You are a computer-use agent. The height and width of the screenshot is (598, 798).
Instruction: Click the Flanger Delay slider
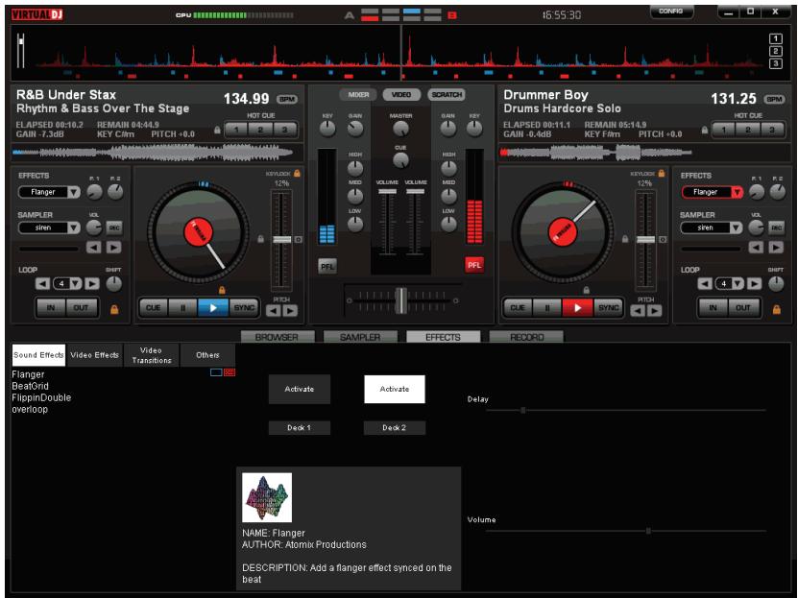[x=626, y=410]
